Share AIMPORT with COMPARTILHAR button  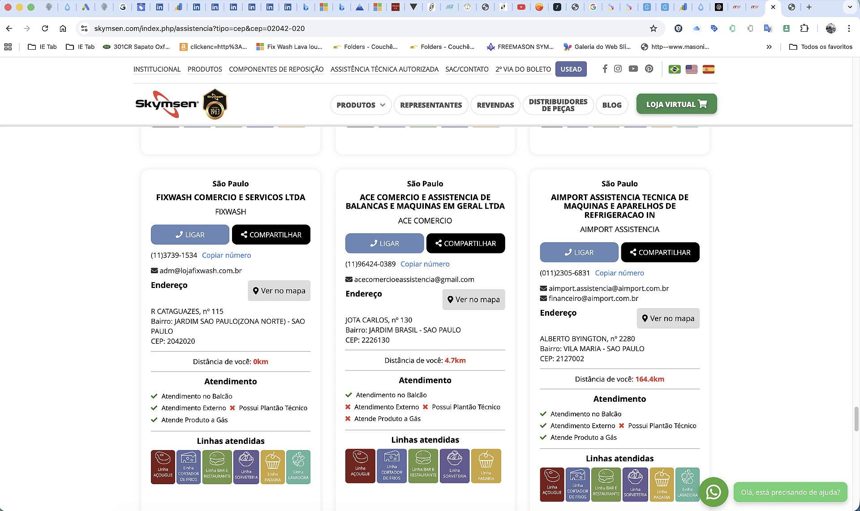tap(660, 252)
